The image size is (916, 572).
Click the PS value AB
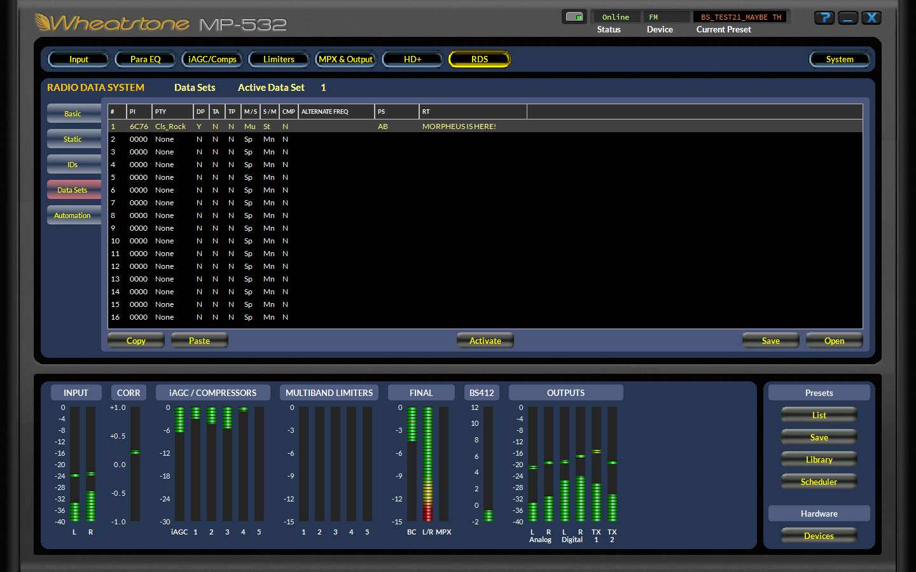click(383, 126)
